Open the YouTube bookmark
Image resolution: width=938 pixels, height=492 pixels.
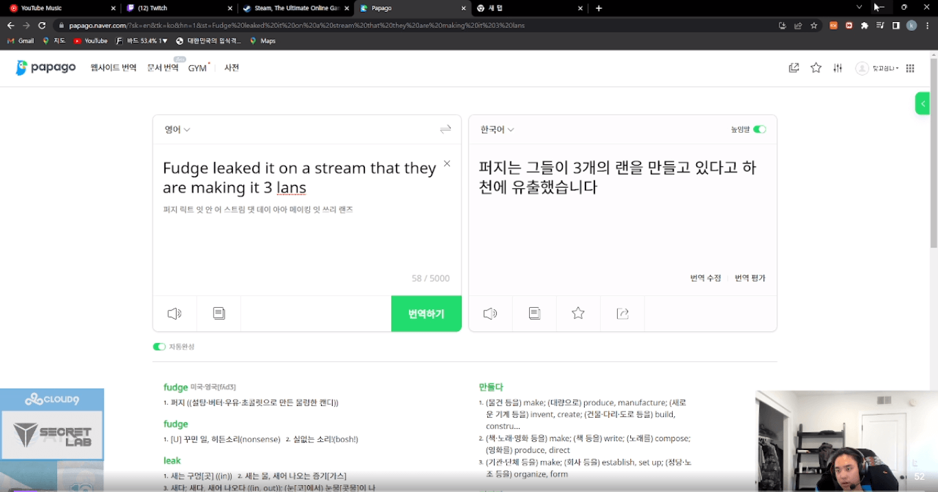90,41
